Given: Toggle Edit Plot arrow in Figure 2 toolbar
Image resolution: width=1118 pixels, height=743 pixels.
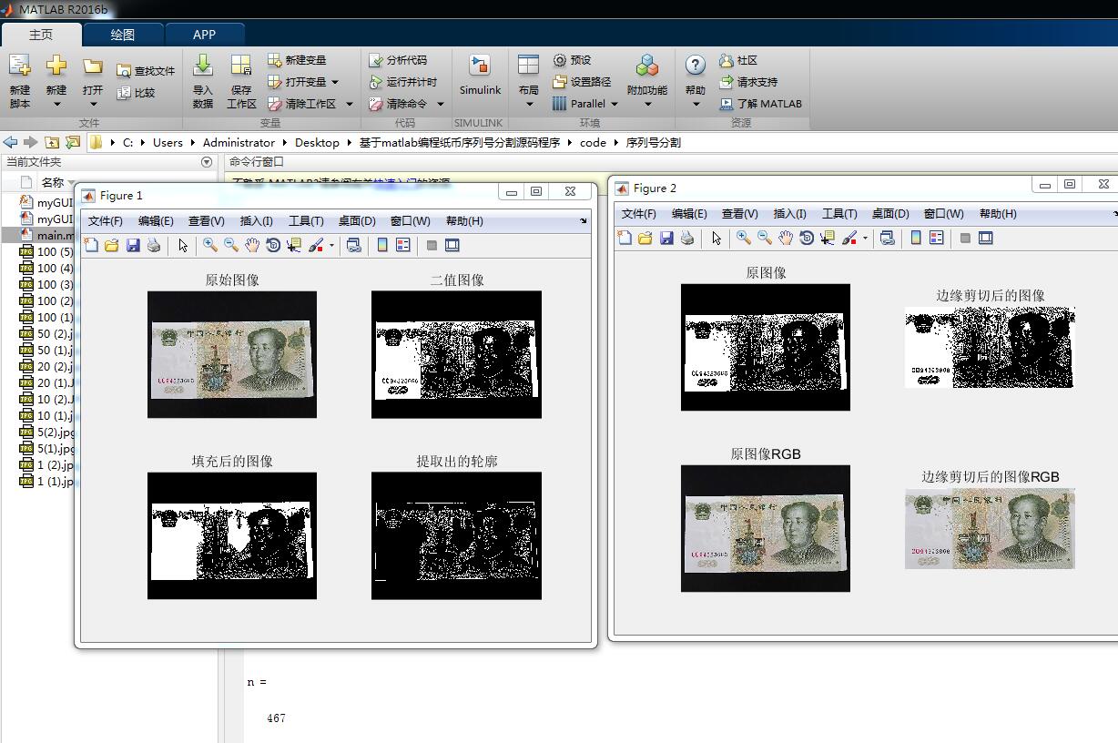Looking at the screenshot, I should point(717,238).
